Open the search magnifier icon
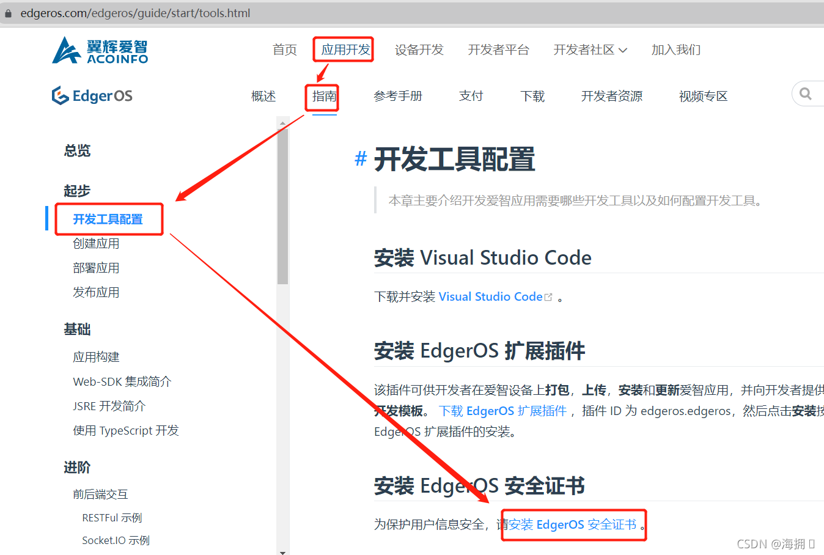 click(x=806, y=94)
